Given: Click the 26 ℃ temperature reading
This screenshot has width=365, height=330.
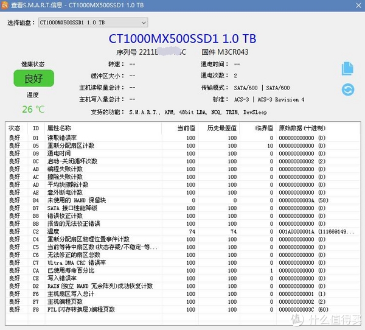Looking at the screenshot, I should [33, 109].
